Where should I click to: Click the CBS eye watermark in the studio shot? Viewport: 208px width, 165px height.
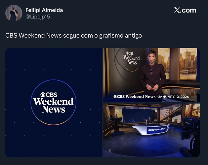point(110,150)
